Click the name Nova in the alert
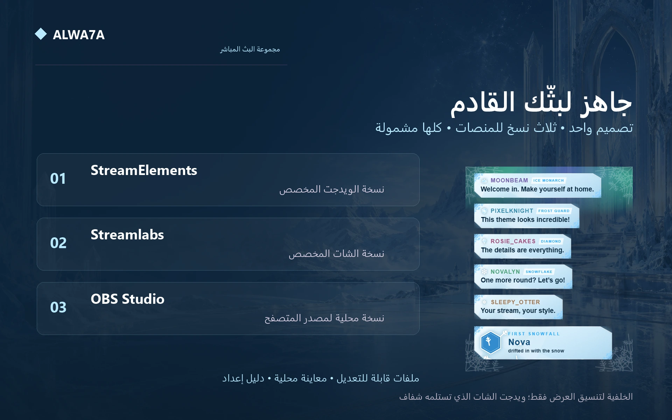The image size is (672, 420). point(519,342)
